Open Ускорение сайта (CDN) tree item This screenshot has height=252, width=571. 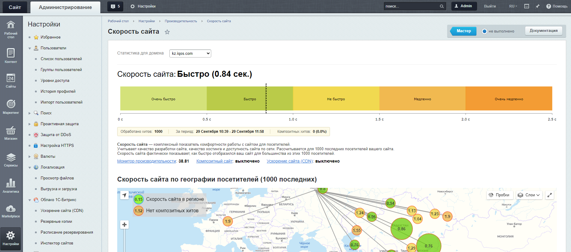(62, 210)
